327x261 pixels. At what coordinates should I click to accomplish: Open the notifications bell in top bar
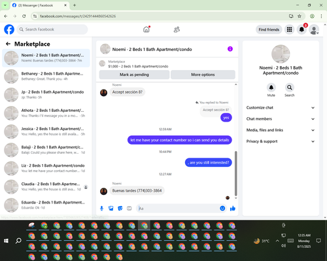tap(301, 29)
